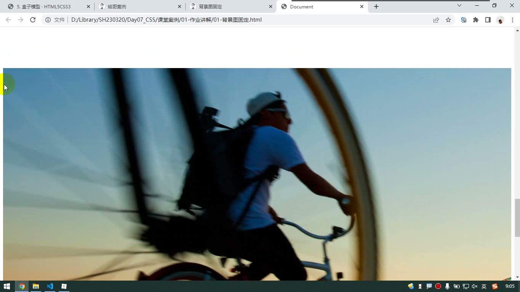The height and width of the screenshot is (292, 520).
Task: Go back to the previous page
Action: pyautogui.click(x=8, y=20)
